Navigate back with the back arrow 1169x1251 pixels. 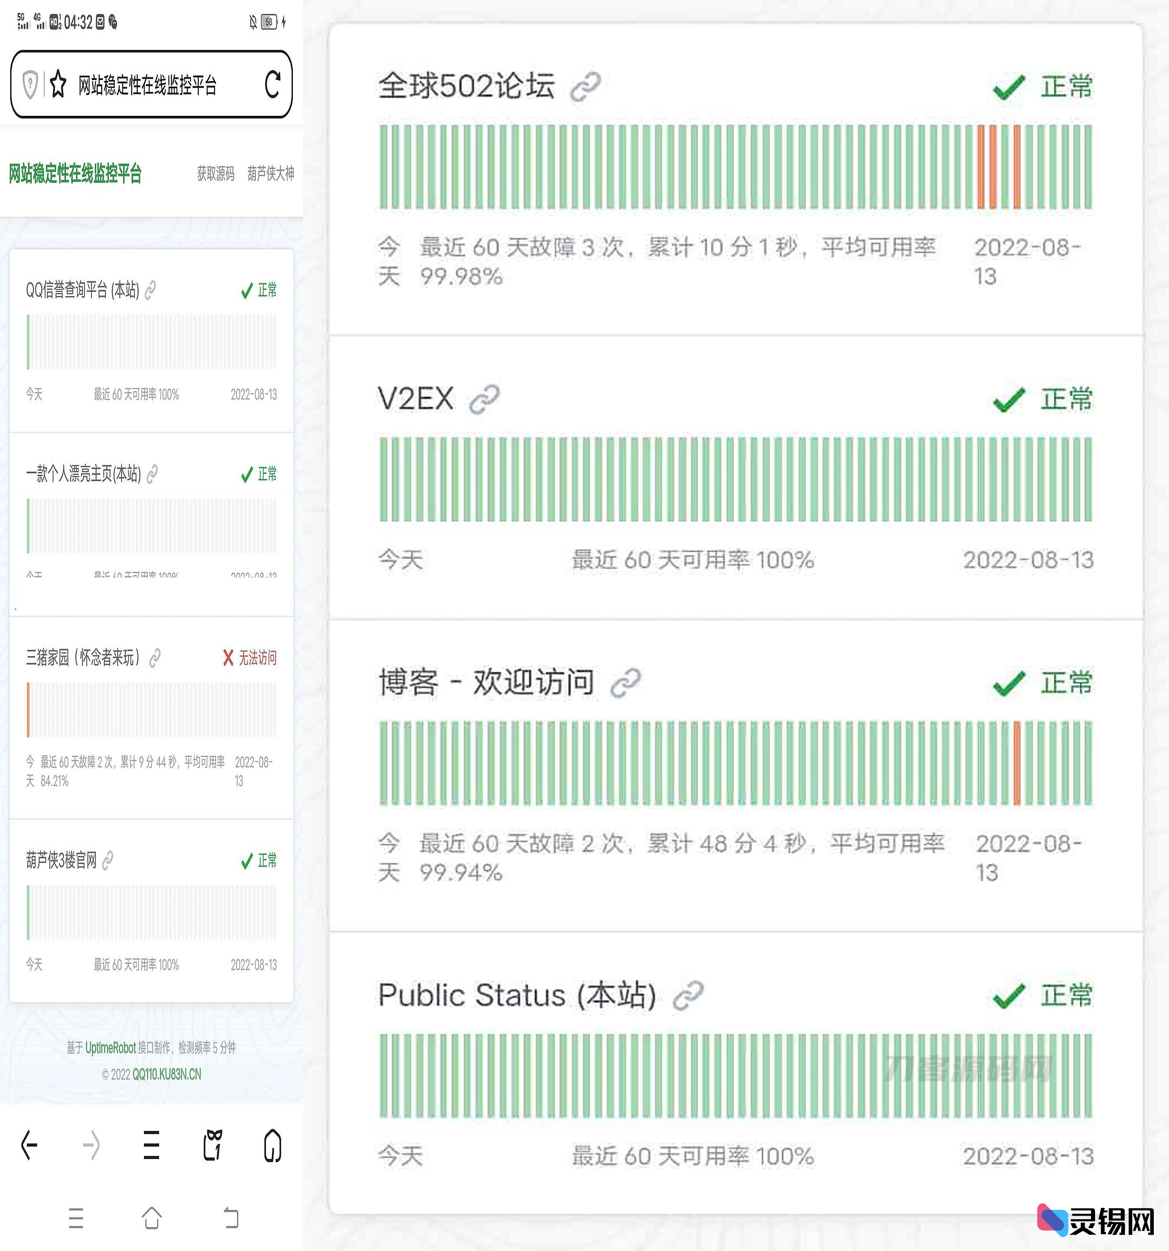pyautogui.click(x=28, y=1145)
